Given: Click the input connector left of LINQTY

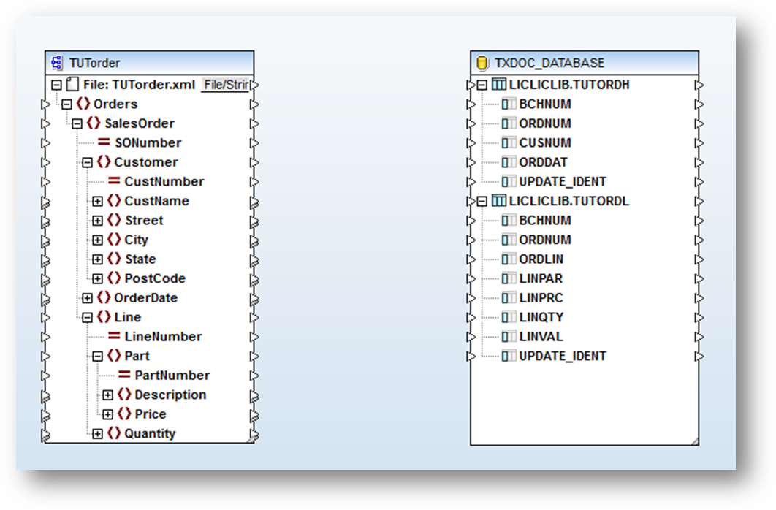Looking at the screenshot, I should (x=471, y=317).
